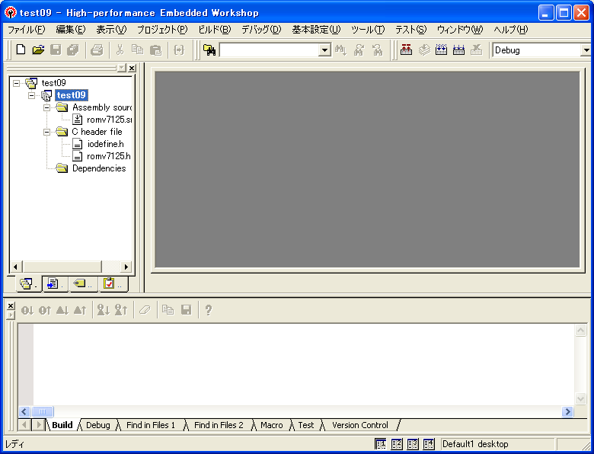Click the Find in Files binoculars icon
The image size is (594, 454).
[209, 50]
